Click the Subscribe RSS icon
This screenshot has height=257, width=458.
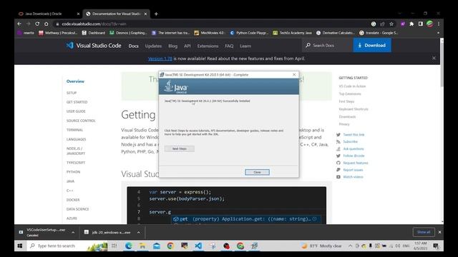(338, 141)
